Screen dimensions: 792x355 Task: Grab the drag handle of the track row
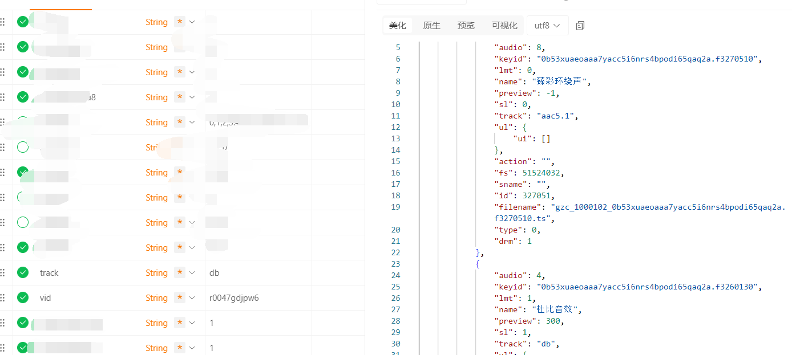coord(2,273)
